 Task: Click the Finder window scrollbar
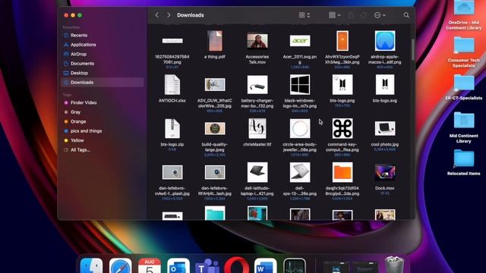click(413, 49)
